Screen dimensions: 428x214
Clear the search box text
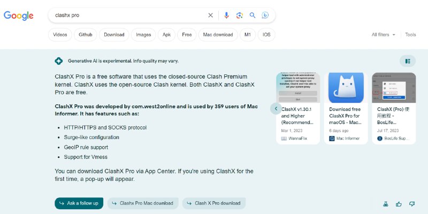point(210,16)
